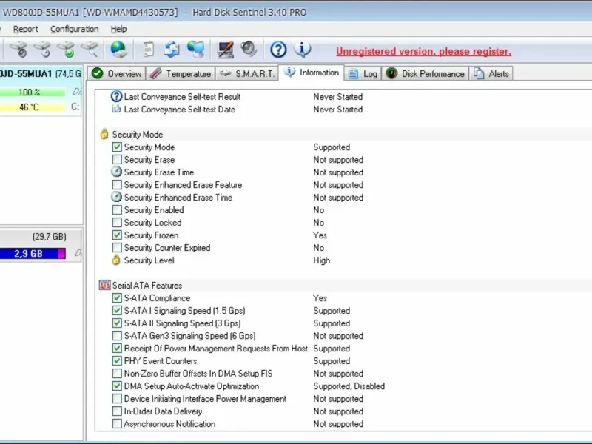The height and width of the screenshot is (444, 592).
Task: Switch to the Disk Performance tab
Action: [x=425, y=73]
